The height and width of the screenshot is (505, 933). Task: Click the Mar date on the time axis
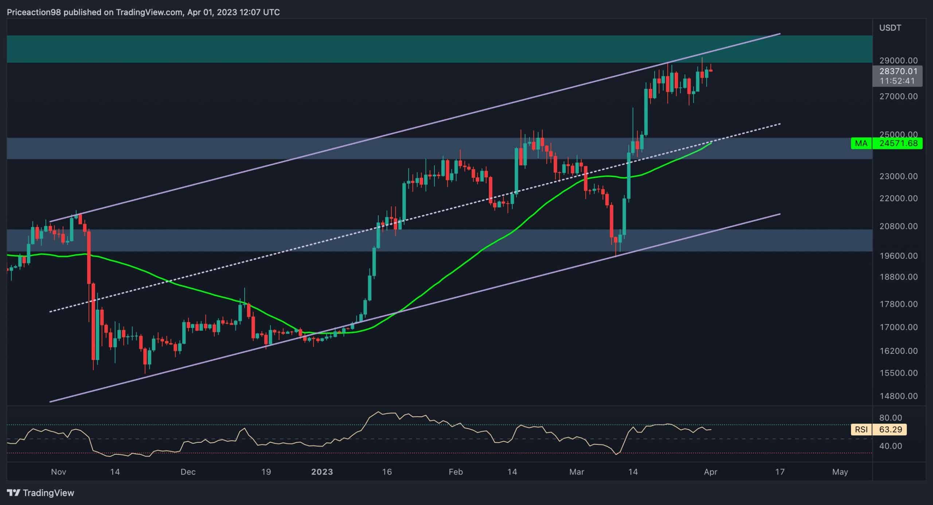577,472
